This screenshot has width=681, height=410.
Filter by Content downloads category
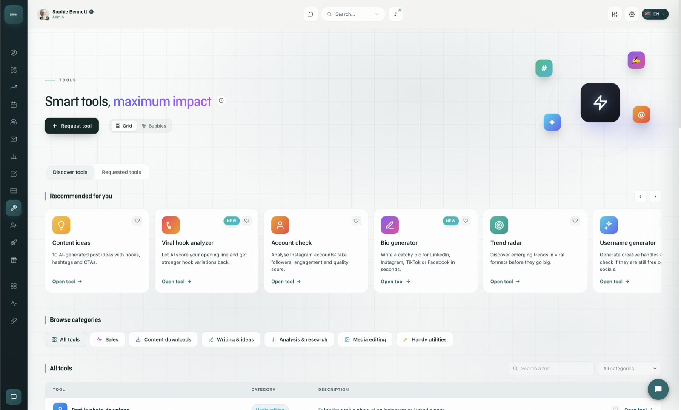click(163, 339)
